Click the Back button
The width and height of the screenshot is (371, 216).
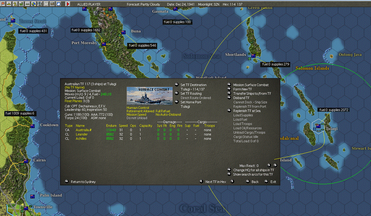click(x=255, y=182)
